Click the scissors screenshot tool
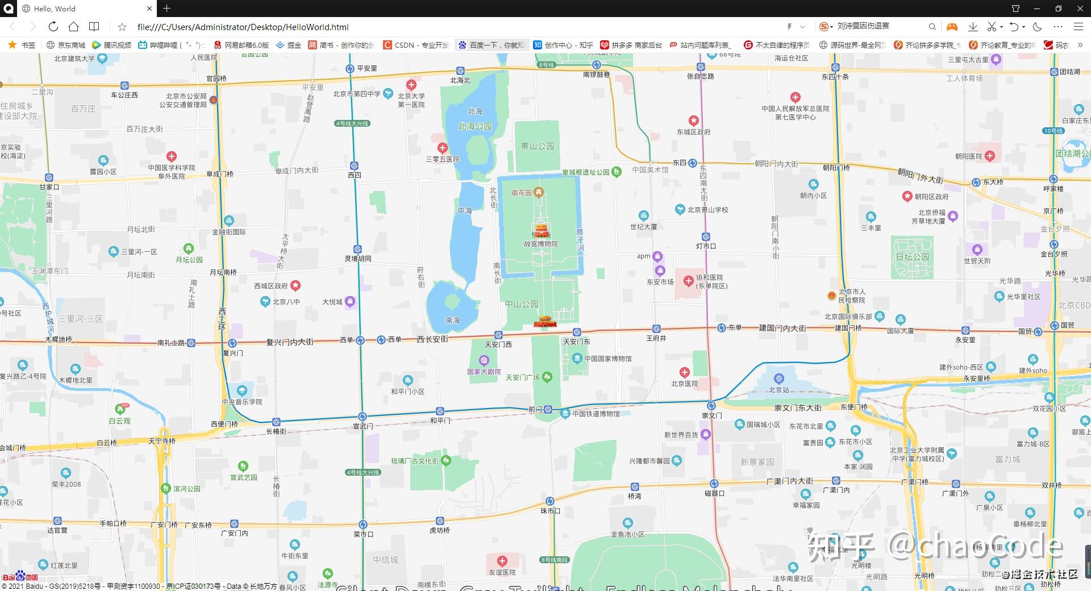The image size is (1091, 591). tap(992, 27)
